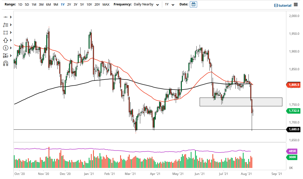The height and width of the screenshot is (179, 303).
Task: Expand the Fibonacci tool options chevron
Action: 11,25
